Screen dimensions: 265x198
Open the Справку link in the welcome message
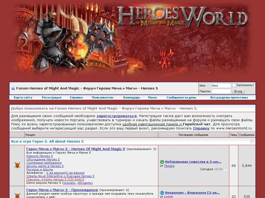(201, 128)
